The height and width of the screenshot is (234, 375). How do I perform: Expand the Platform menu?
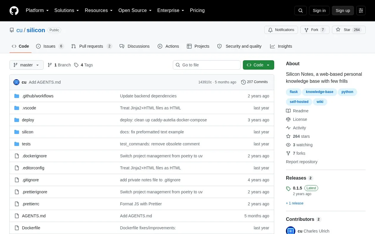coord(37,11)
